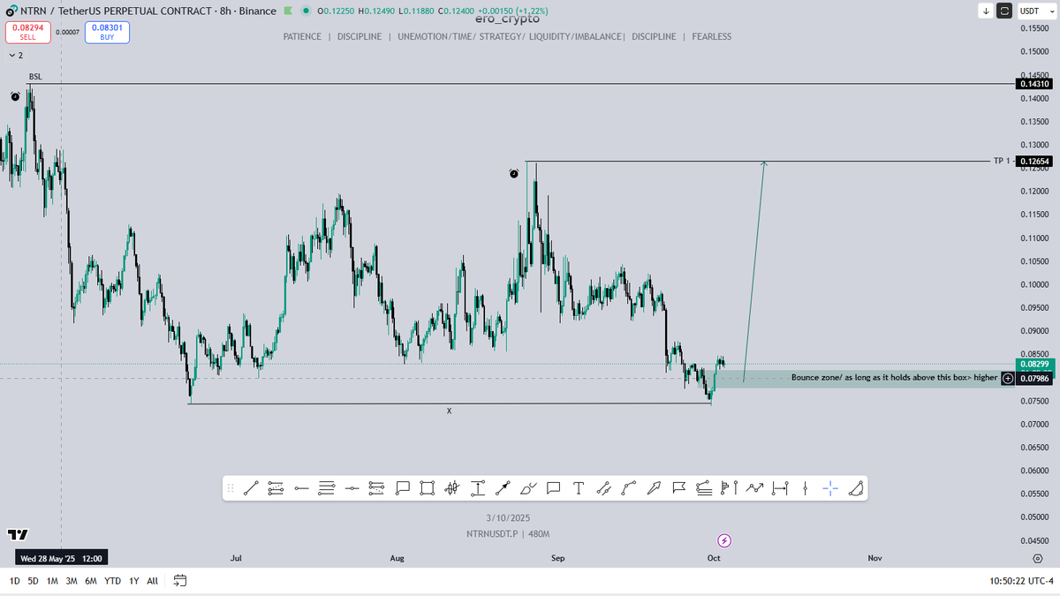
Task: Click the '3/10/2025' date text
Action: [508, 518]
